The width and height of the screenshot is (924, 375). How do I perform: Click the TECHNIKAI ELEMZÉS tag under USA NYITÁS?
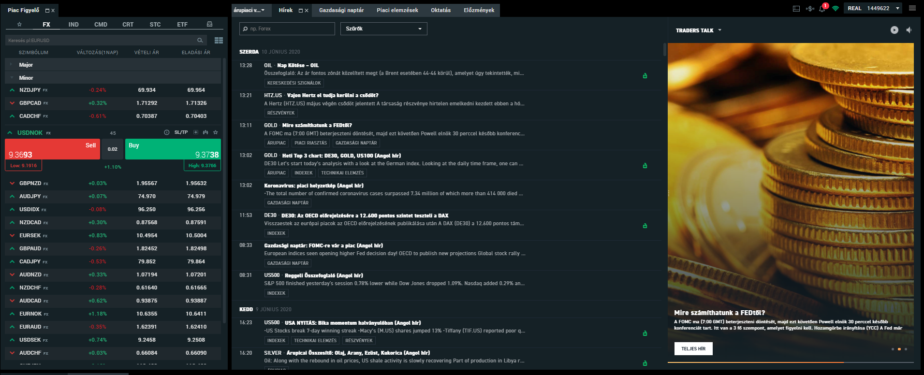coord(315,341)
